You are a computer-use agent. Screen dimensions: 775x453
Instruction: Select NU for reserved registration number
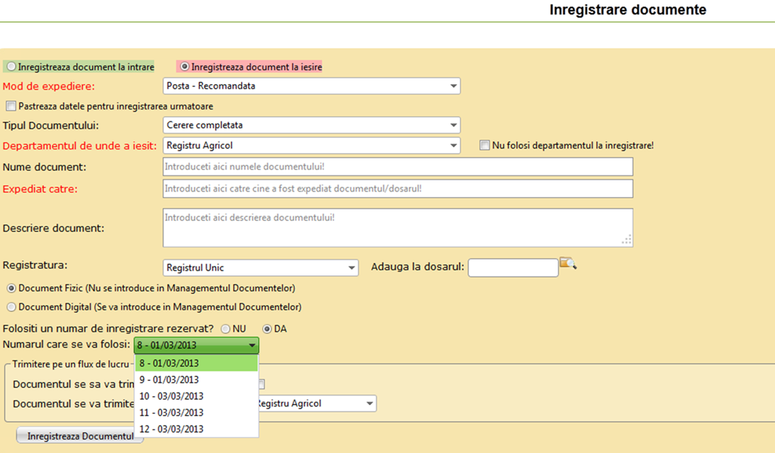click(226, 329)
